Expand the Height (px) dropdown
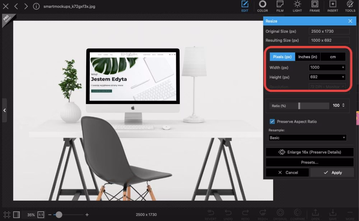Viewport: 359px width, 221px height. tap(327, 77)
